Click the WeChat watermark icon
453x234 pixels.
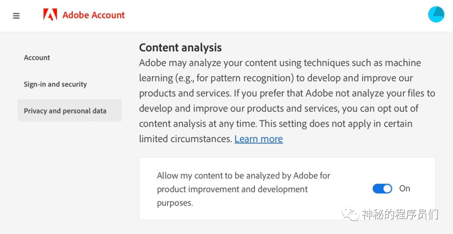[350, 213]
